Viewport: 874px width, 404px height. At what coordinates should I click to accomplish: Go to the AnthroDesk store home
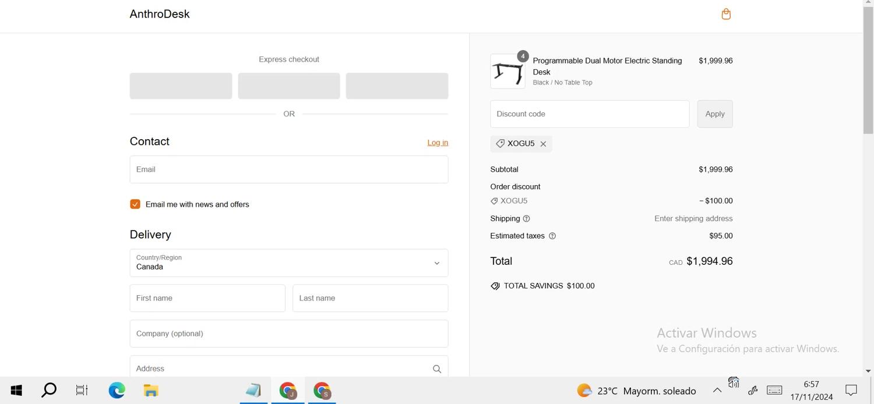[x=160, y=14]
